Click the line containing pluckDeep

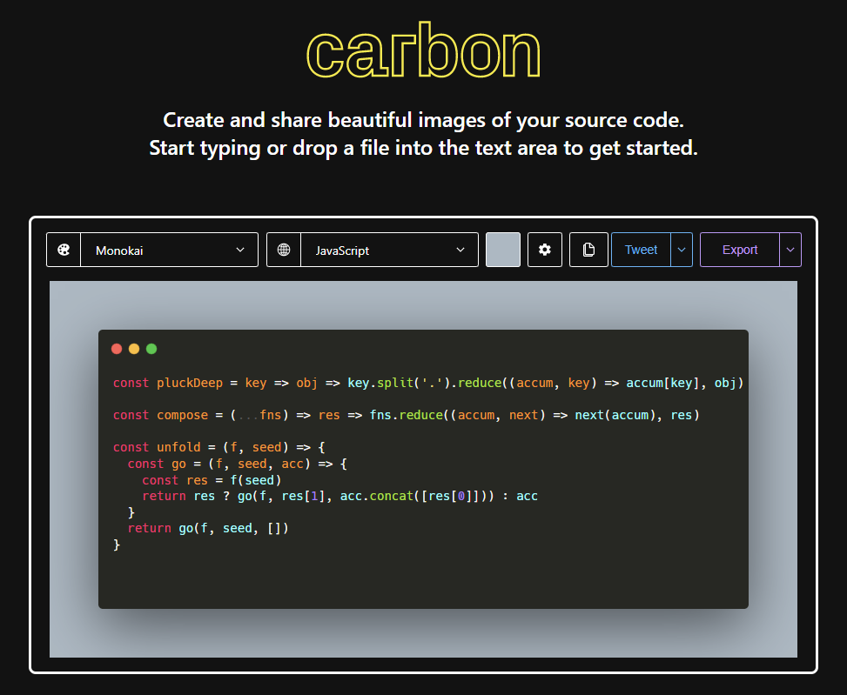[x=218, y=383]
